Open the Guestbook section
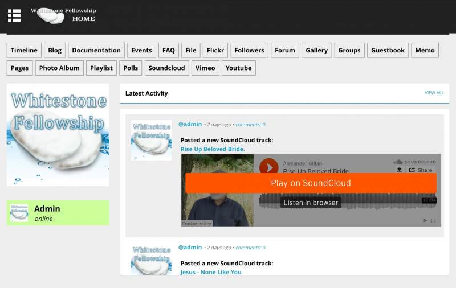The height and width of the screenshot is (288, 456). click(x=388, y=50)
